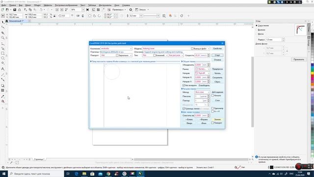Toggle the 'Ближний' checkbox
Screen dimensions: 314x177
(155, 55)
